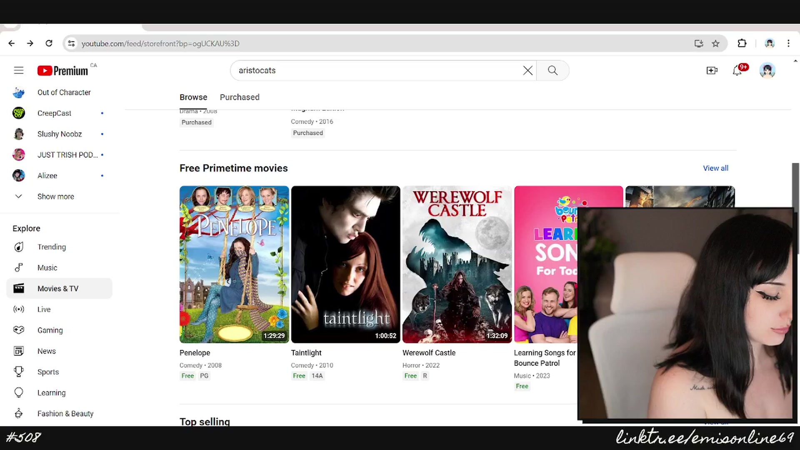Open the JUST TRISH POD channel avatar
Viewport: 800px width, 450px height.
tap(19, 155)
